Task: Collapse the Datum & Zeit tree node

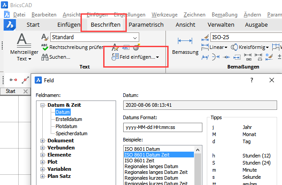Action: (x=43, y=105)
